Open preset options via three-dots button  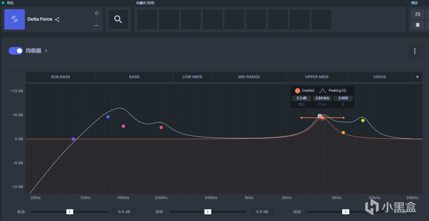coord(97,25)
